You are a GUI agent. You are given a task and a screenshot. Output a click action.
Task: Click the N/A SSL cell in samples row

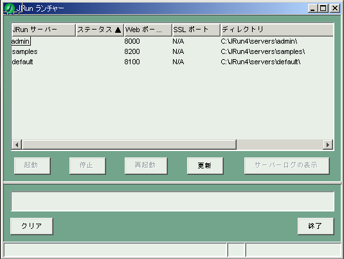click(178, 51)
